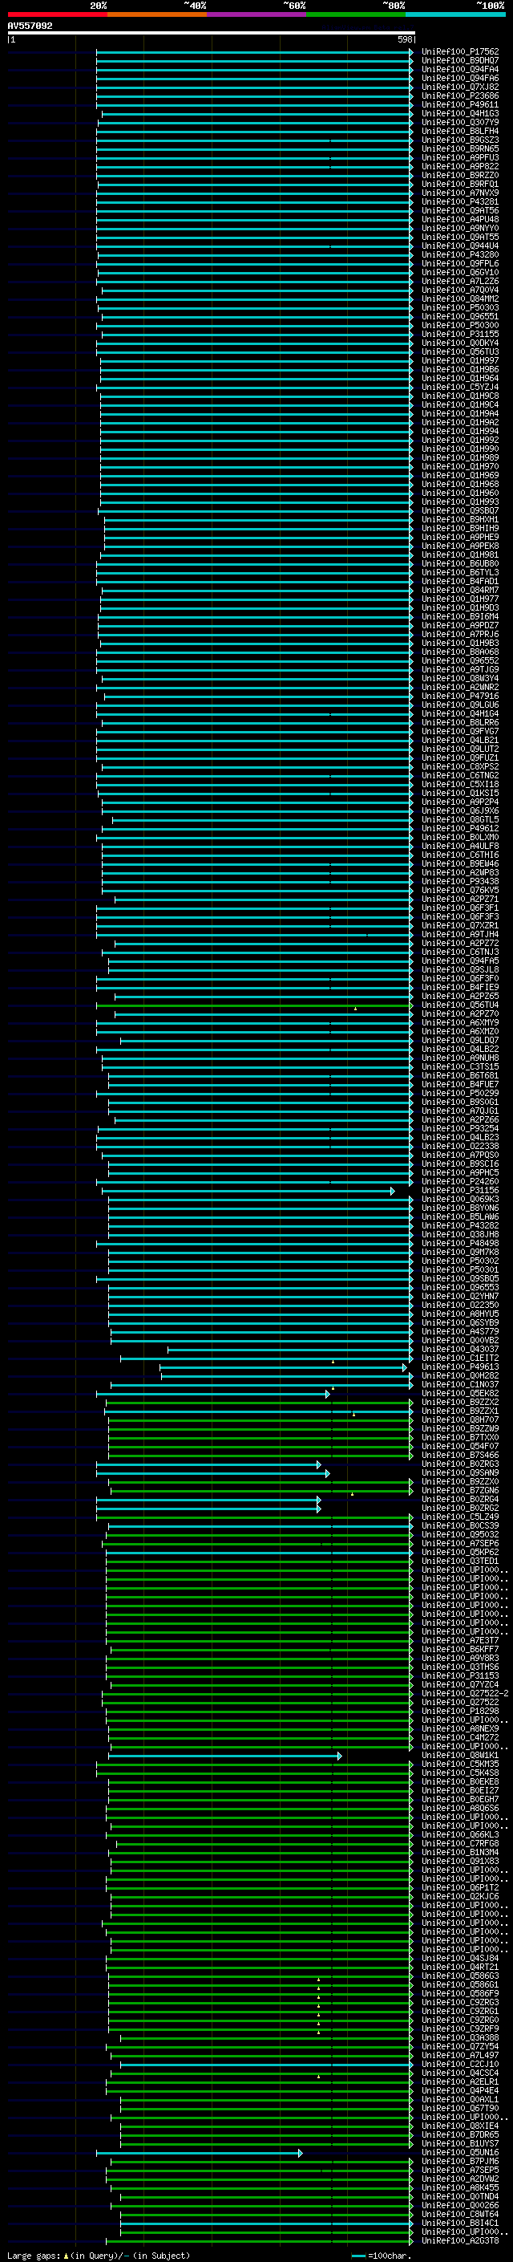Select the UniRef100_Q56TU4 hit label

(459, 1005)
